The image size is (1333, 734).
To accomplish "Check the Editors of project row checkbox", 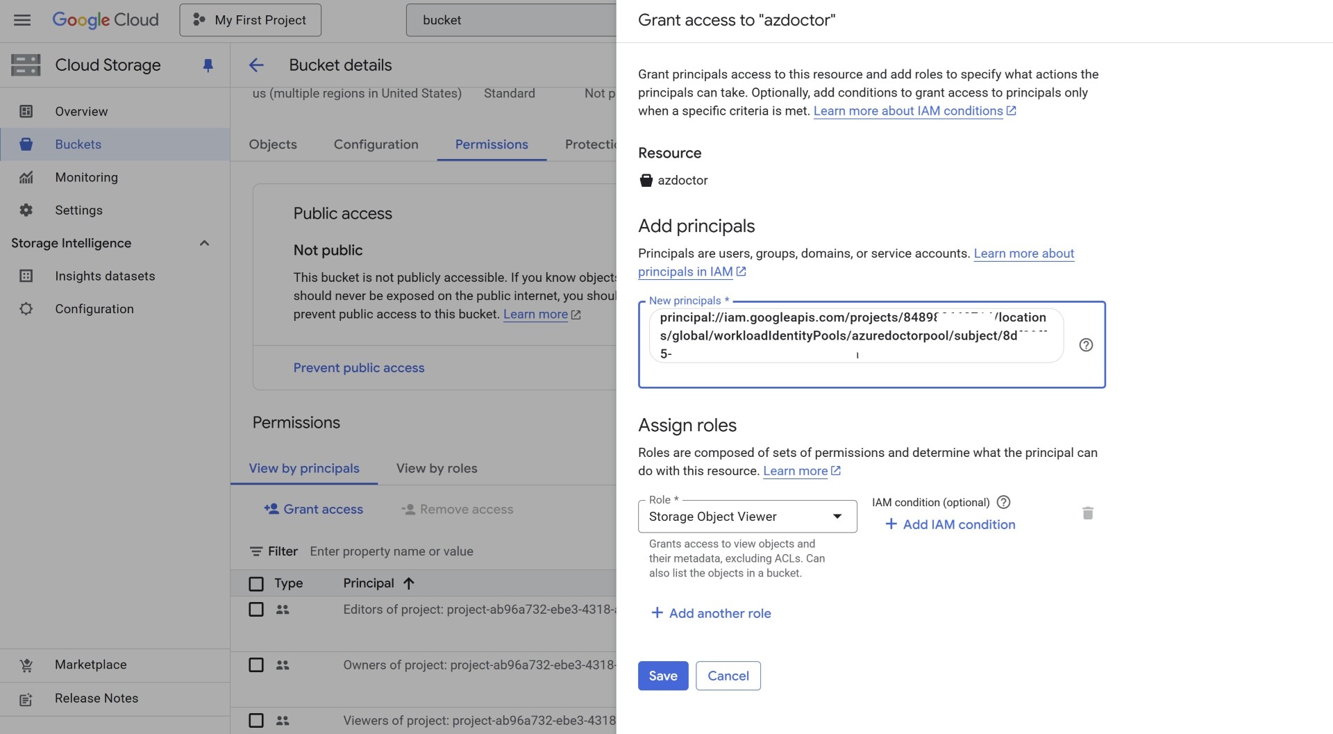I will 256,609.
